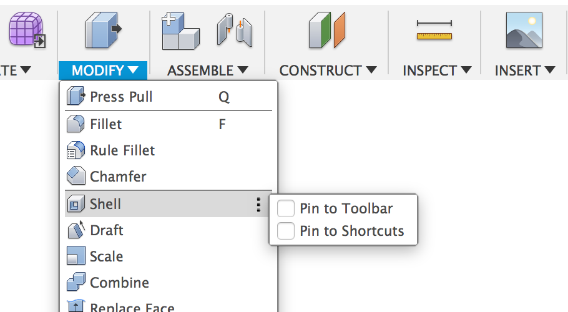This screenshot has height=312, width=568.
Task: Enable the Pin to Toolbar checkbox
Action: (x=286, y=208)
